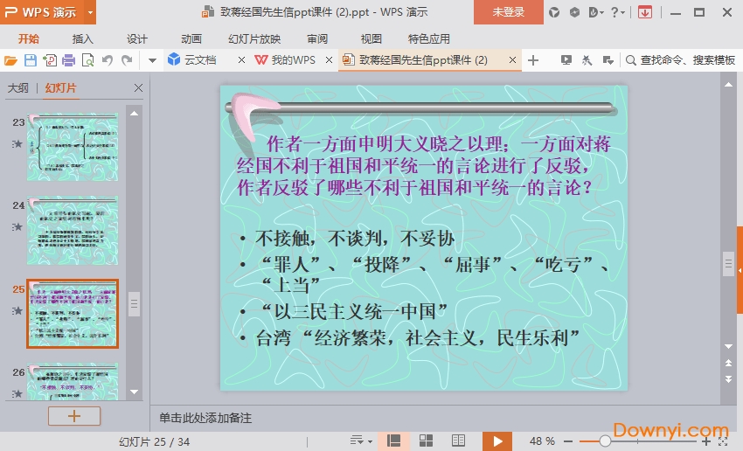Add a new slide with the plus button
The height and width of the screenshot is (451, 743).
74,416
